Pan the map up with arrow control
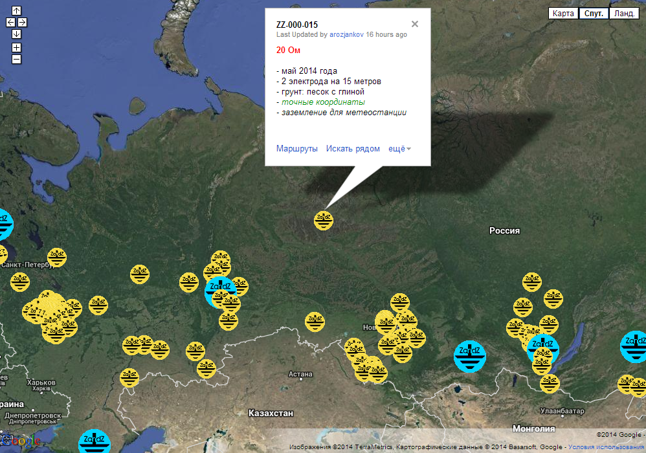Image resolution: width=646 pixels, height=453 pixels. 16,10
